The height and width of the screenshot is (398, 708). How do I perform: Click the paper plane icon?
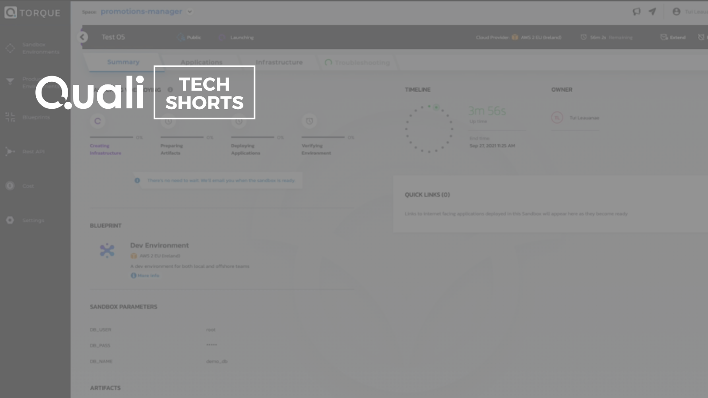coord(652,12)
